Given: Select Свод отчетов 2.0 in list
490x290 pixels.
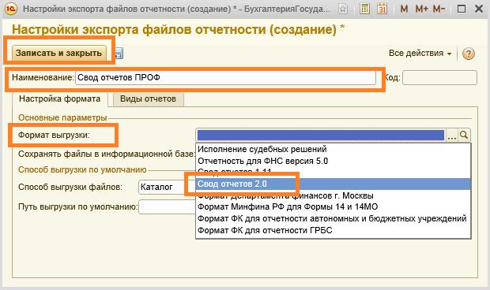Looking at the screenshot, I should tap(333, 184).
